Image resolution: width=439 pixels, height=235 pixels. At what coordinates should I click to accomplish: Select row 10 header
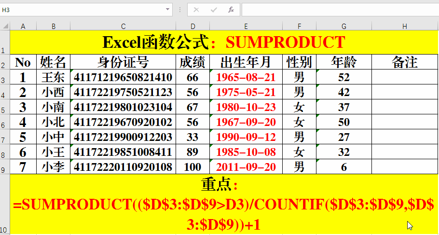[5, 203]
